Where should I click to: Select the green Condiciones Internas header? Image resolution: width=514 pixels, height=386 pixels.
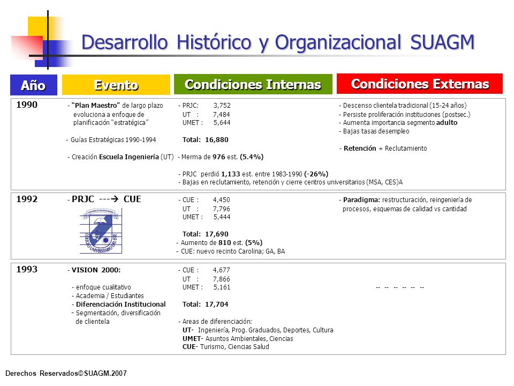coord(253,84)
